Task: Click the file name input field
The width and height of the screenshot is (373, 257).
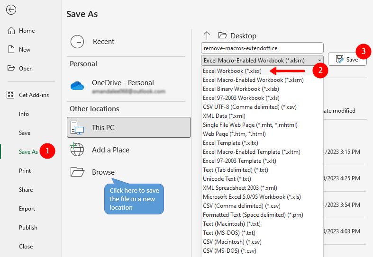Action: tap(262, 48)
